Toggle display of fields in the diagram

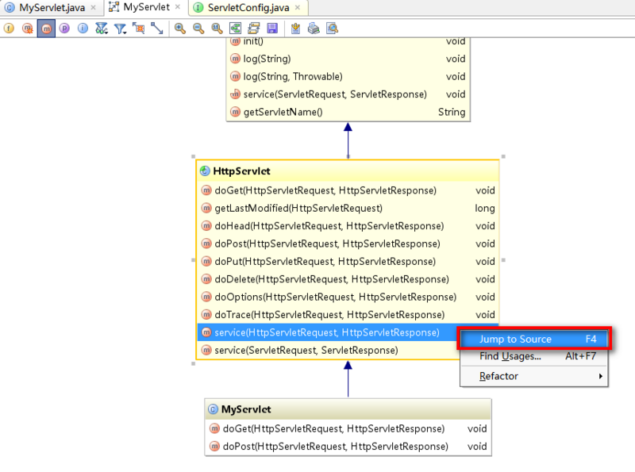pos(8,29)
